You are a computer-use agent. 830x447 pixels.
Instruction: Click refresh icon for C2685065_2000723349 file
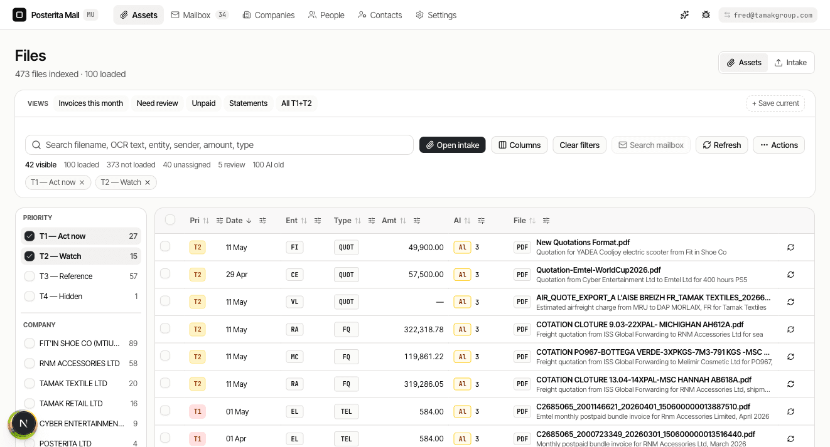(x=790, y=439)
